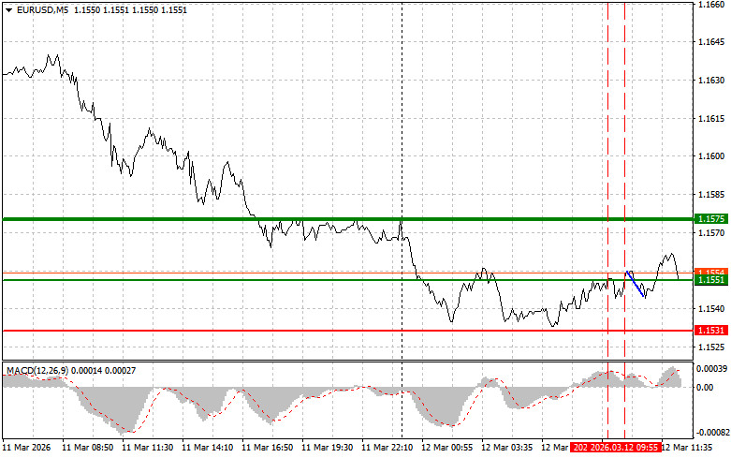Screen dimensions: 731x458
Task: Click the 1.1645 price scale value
Action: pos(711,42)
